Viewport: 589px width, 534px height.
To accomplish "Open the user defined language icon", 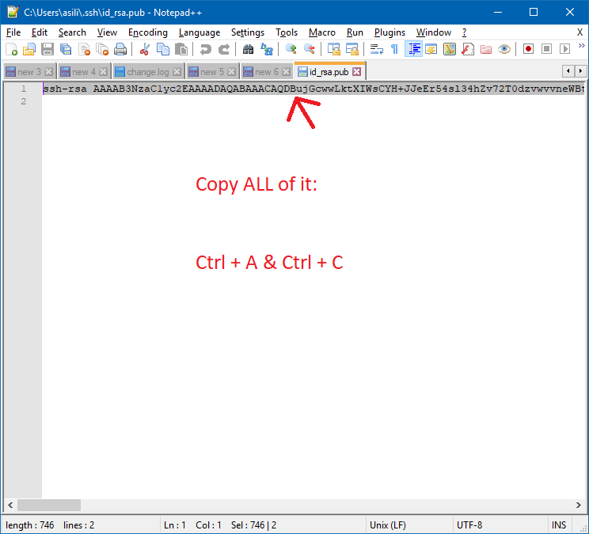I will pos(431,49).
